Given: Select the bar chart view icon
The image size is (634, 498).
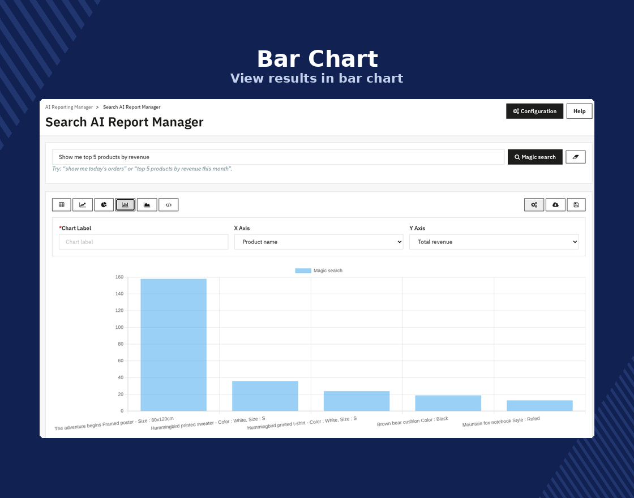Looking at the screenshot, I should coord(125,205).
